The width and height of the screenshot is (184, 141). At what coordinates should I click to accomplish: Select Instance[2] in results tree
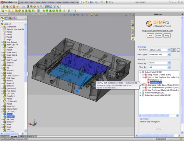(156, 82)
